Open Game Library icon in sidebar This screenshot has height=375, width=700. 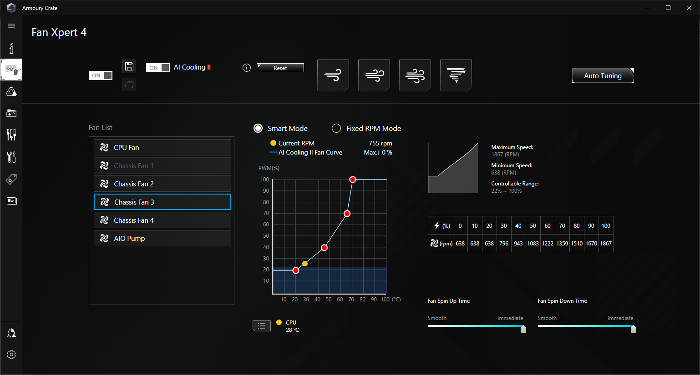point(11,113)
